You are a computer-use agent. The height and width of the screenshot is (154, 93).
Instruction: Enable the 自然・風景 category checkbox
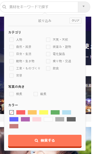coord(11,47)
